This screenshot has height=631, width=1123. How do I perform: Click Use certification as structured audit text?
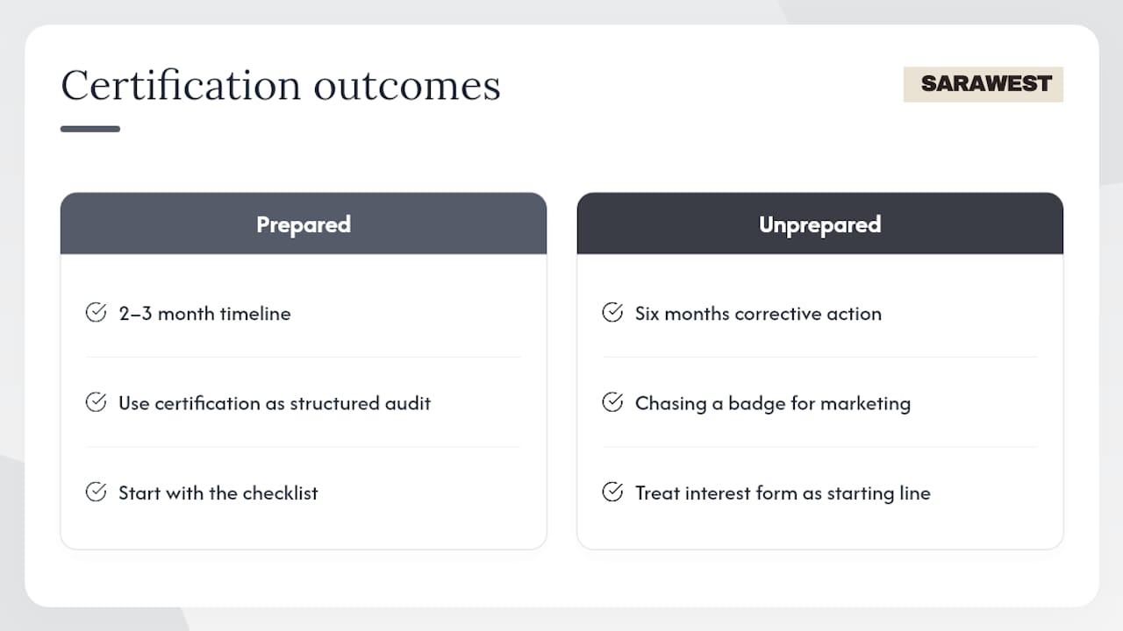click(275, 403)
